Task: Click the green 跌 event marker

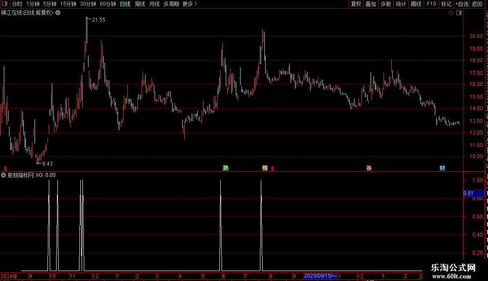Action: point(225,168)
